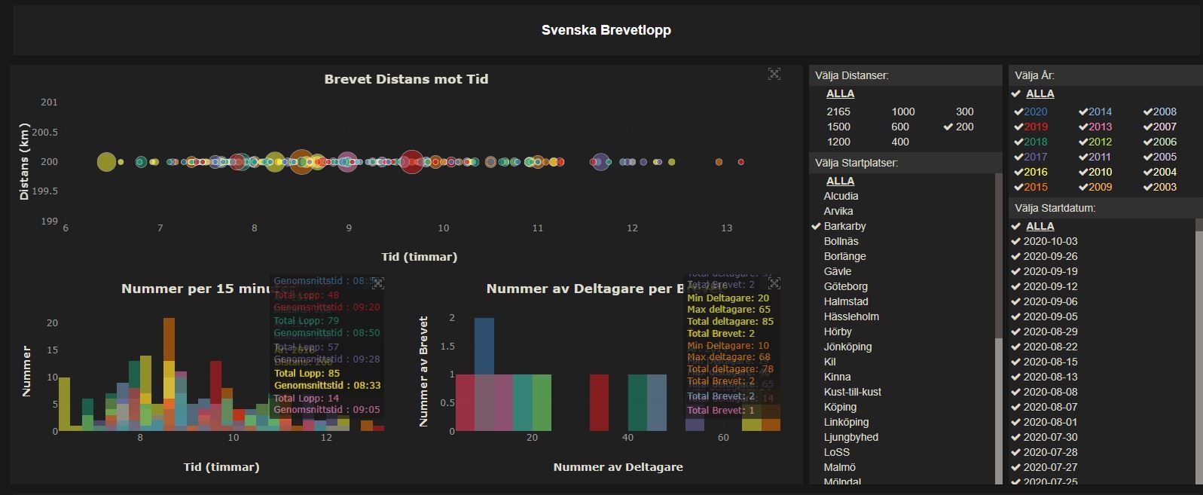The image size is (1203, 495).
Task: Expand the Brevet Distans mot Tid chart
Action: pyautogui.click(x=774, y=74)
